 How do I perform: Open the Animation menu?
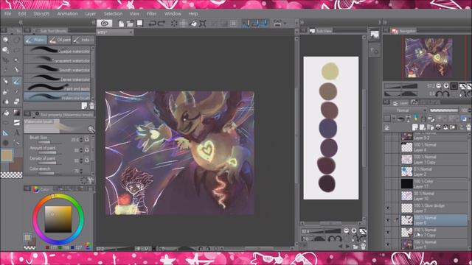point(67,14)
